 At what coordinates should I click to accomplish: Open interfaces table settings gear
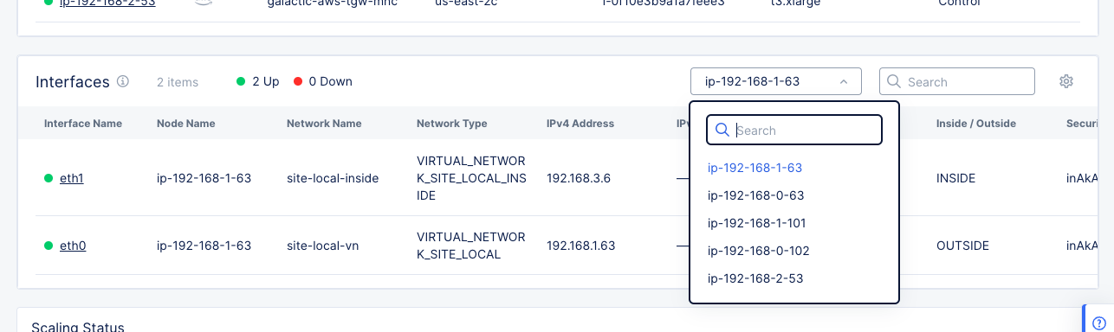click(1066, 81)
